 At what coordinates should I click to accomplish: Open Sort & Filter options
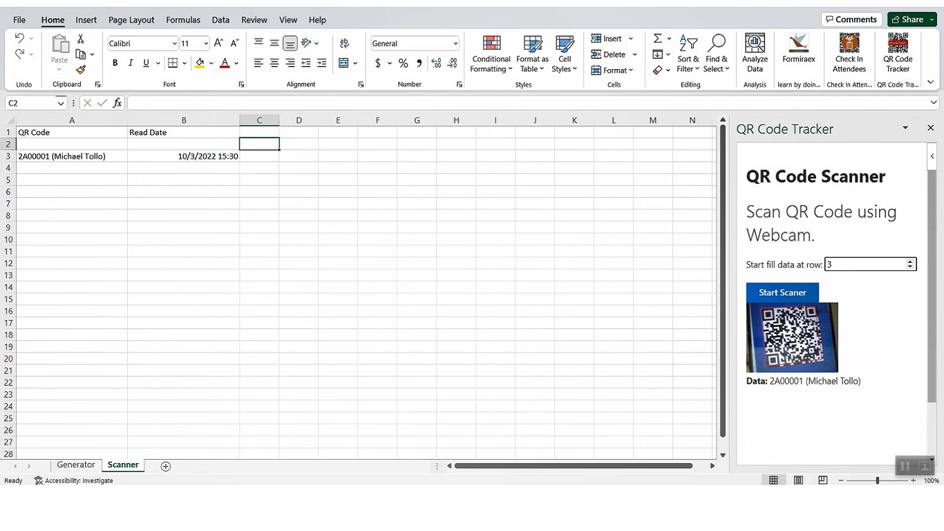688,54
